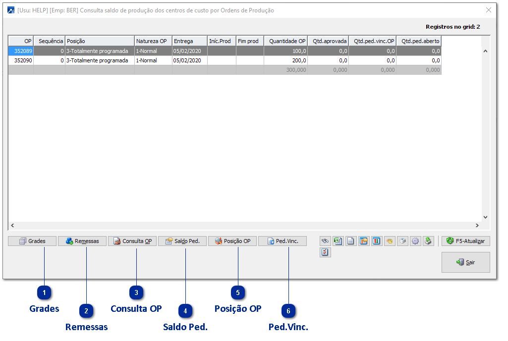Click the Qtd.aprovada column header

328,41
